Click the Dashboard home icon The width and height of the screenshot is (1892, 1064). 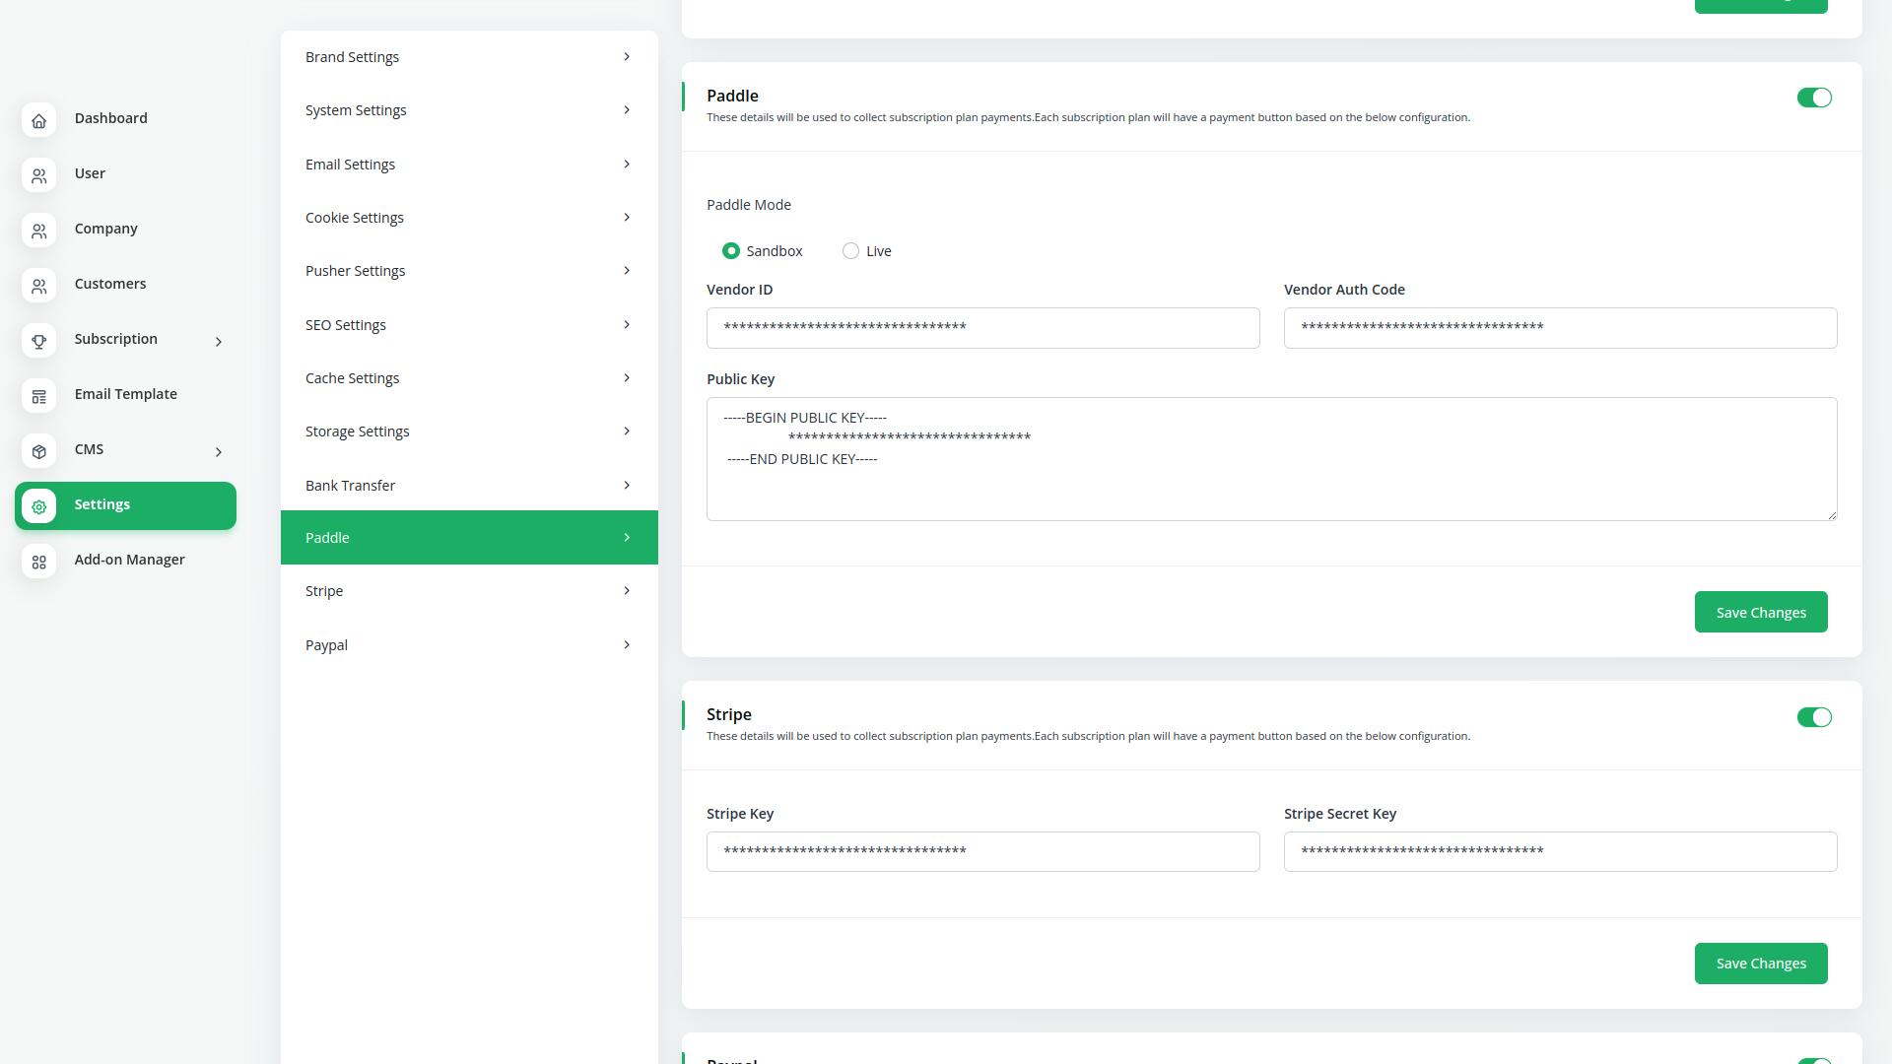tap(38, 120)
